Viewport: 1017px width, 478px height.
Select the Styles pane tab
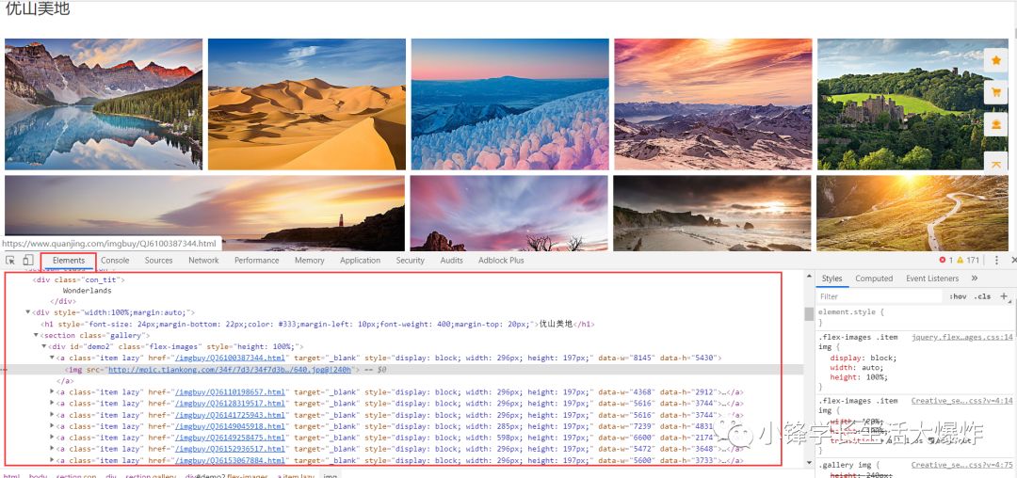coord(831,279)
